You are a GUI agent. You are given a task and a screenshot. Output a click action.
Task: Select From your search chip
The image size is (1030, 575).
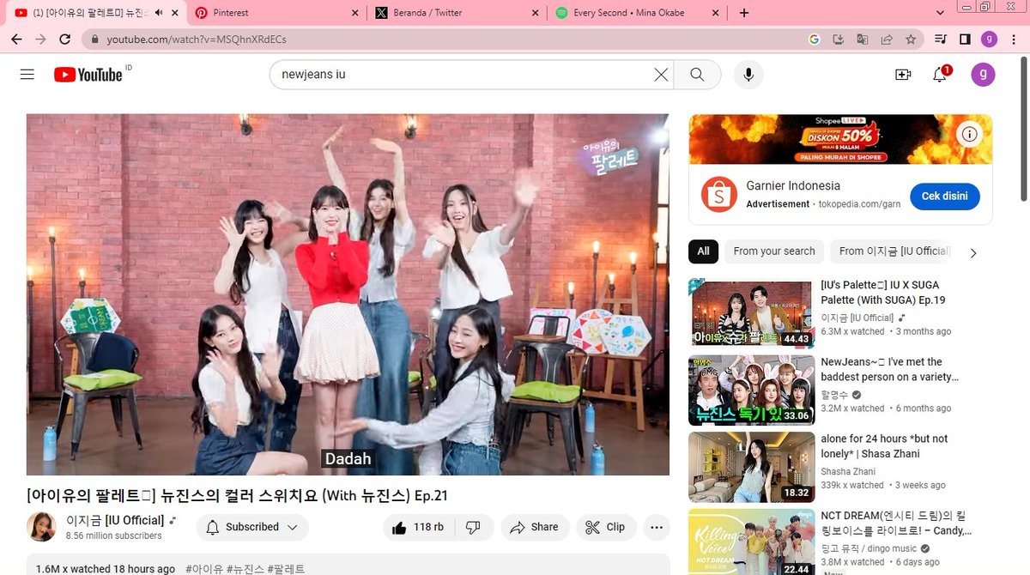pyautogui.click(x=774, y=251)
